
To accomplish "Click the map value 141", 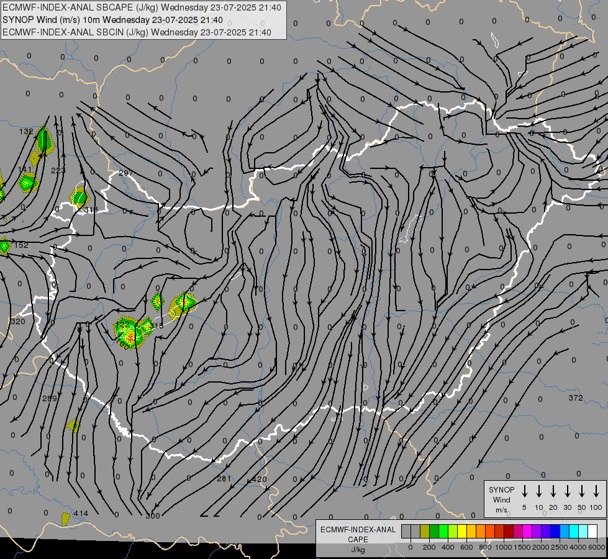I will pyautogui.click(x=25, y=169).
